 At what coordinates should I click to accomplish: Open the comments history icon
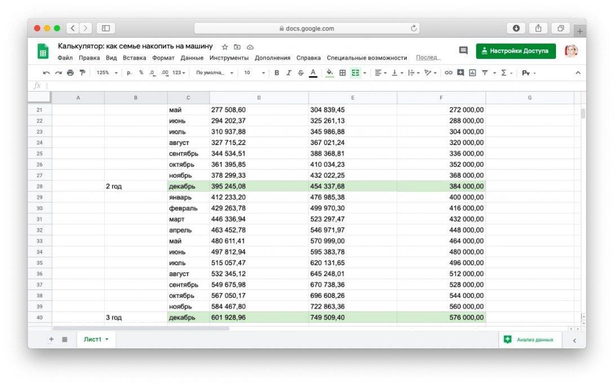click(x=463, y=51)
